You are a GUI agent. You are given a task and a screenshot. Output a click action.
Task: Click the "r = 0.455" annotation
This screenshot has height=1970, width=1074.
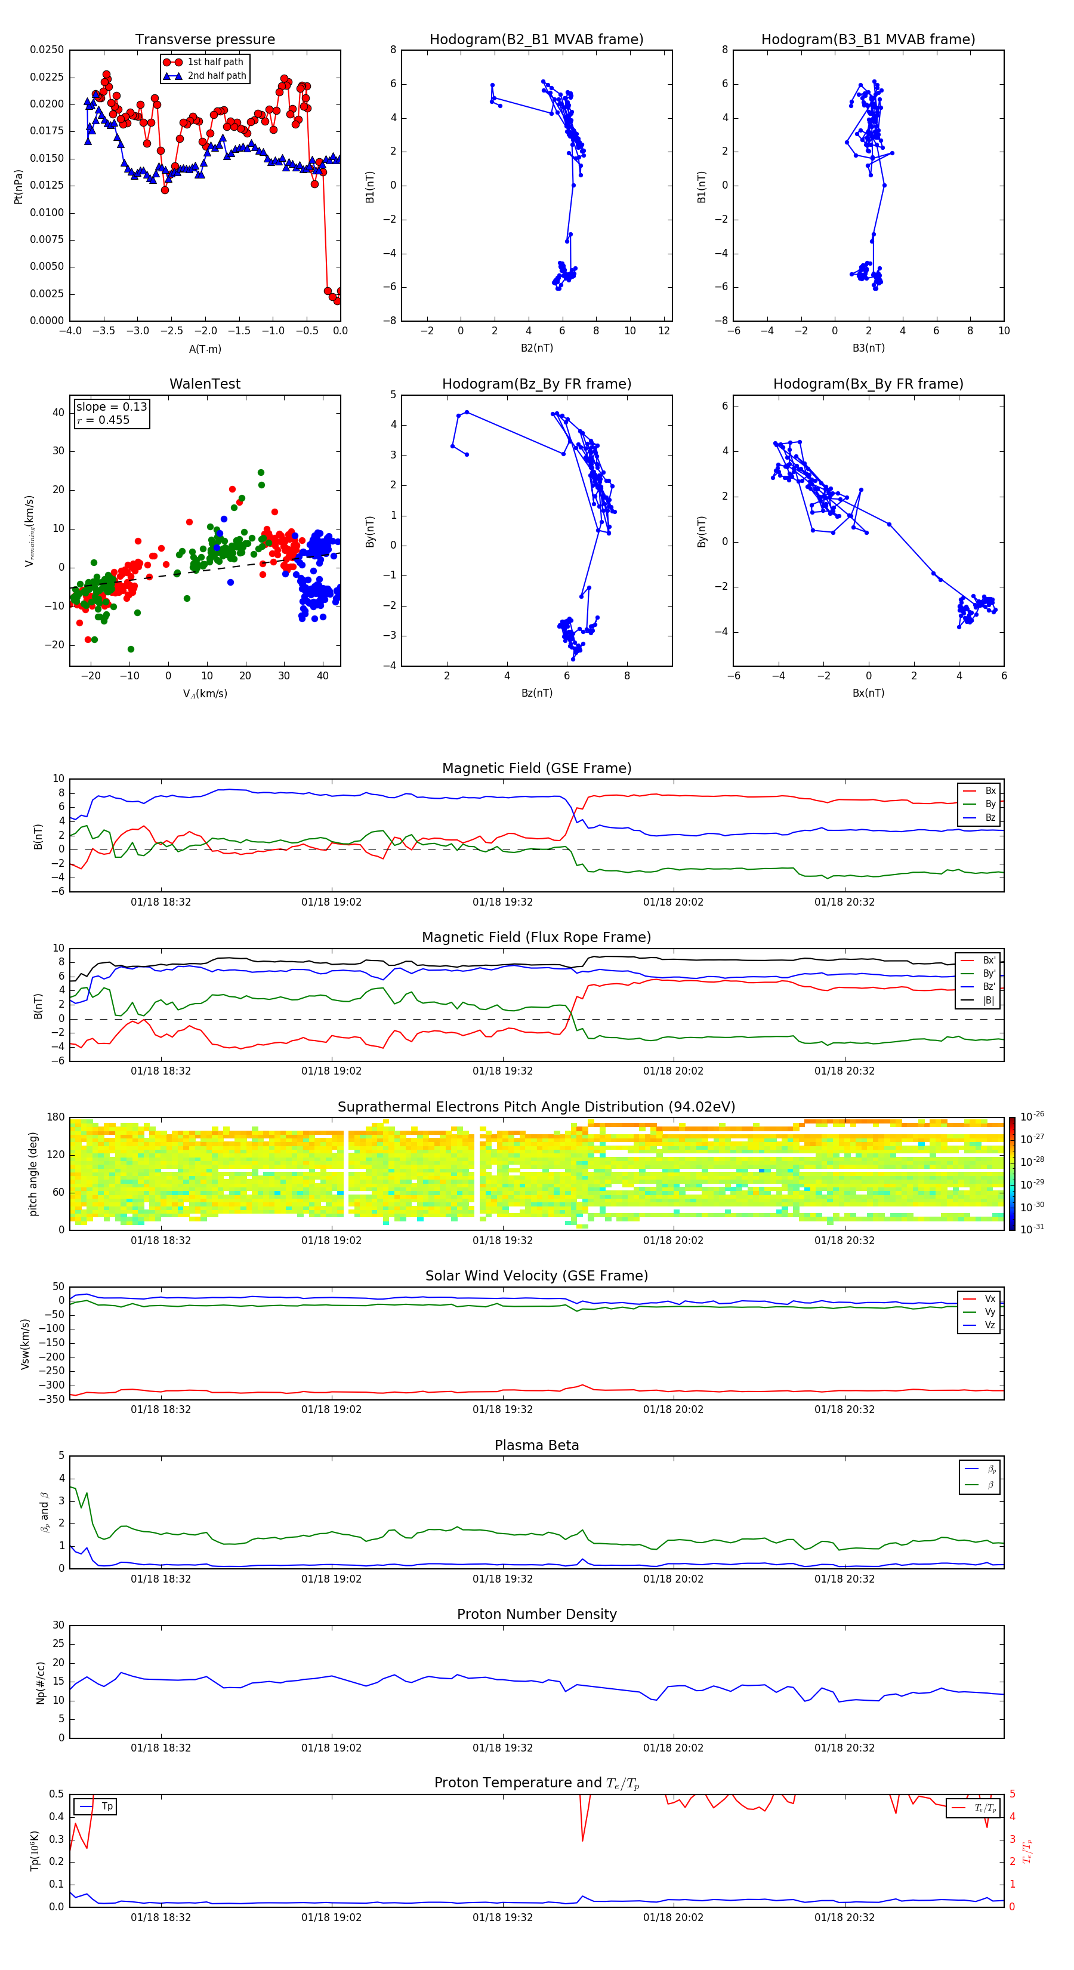pyautogui.click(x=103, y=420)
